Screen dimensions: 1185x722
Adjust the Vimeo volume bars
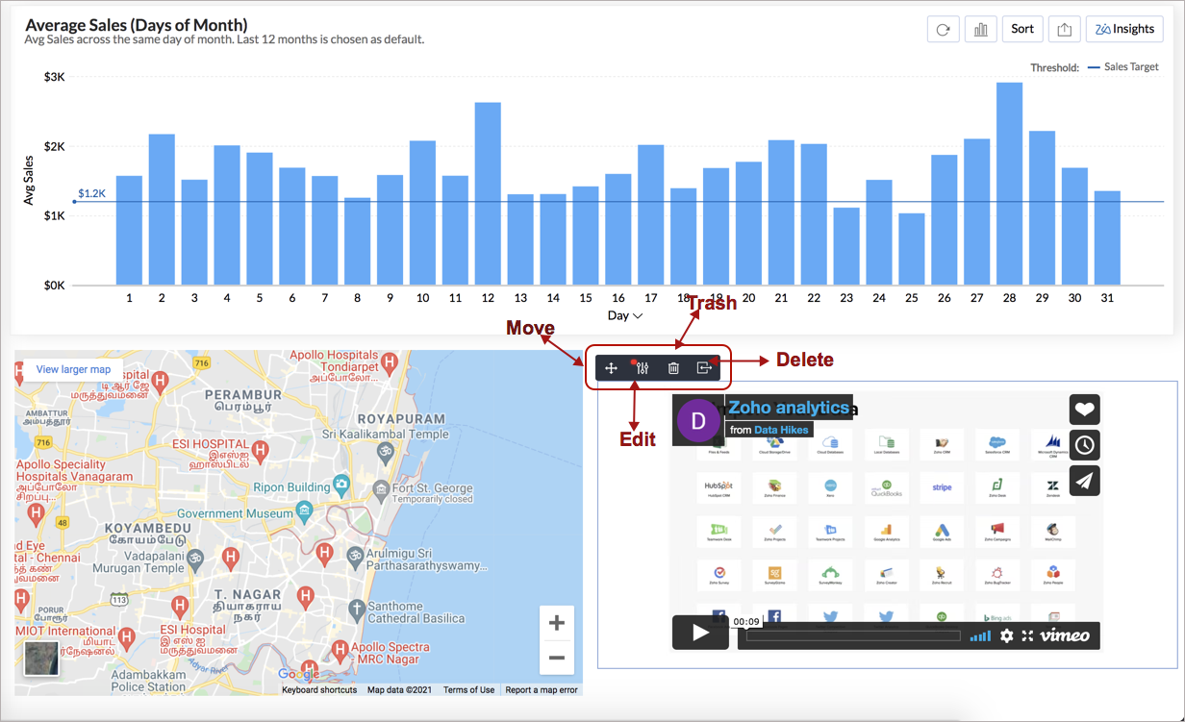pyautogui.click(x=979, y=635)
